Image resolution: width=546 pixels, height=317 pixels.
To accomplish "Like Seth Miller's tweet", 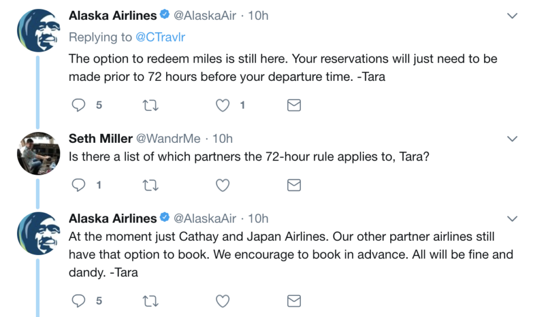I will pos(222,186).
